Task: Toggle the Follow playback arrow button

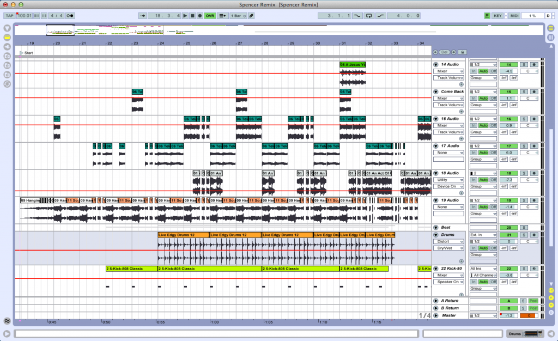Action: (142, 16)
